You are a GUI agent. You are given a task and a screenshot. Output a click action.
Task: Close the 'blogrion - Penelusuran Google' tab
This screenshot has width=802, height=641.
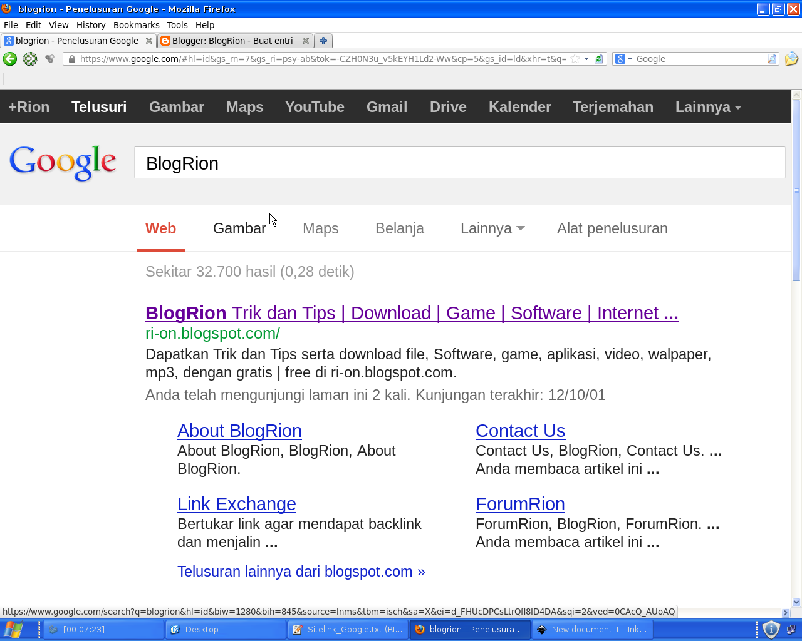(149, 41)
